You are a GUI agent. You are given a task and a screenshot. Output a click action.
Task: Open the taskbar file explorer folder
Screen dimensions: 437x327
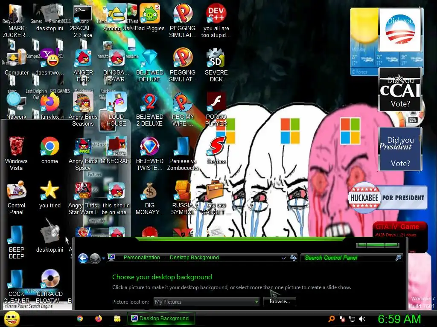tap(117, 318)
